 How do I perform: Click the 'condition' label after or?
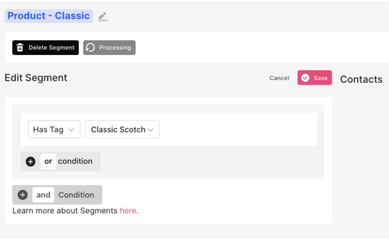[75, 161]
